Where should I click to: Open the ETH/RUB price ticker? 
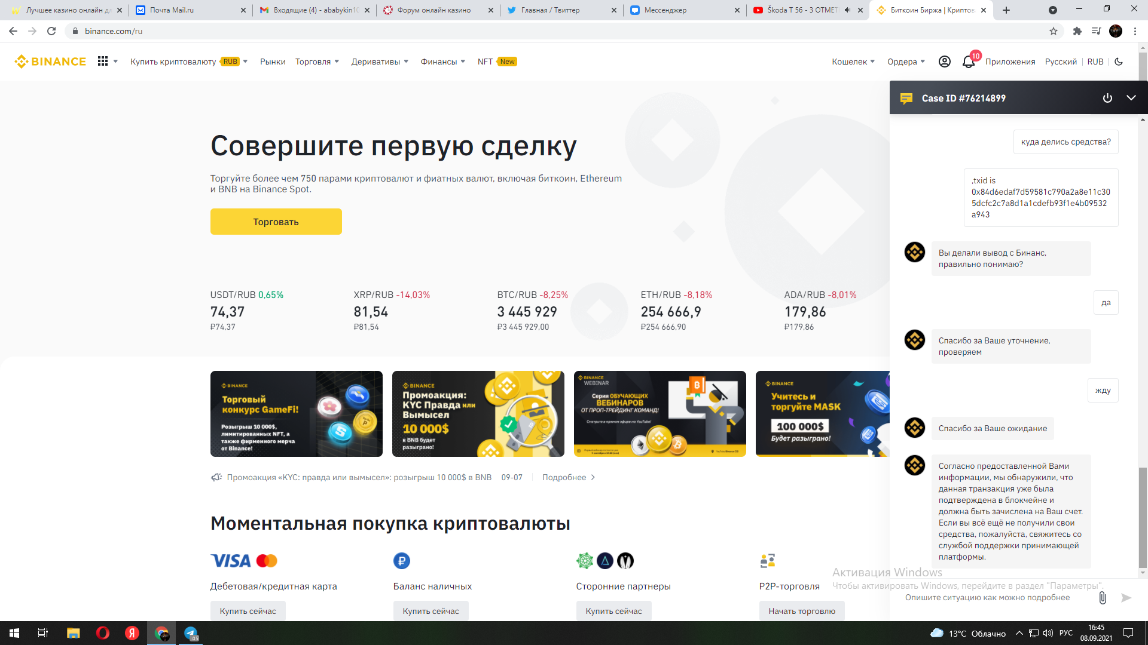click(x=676, y=311)
